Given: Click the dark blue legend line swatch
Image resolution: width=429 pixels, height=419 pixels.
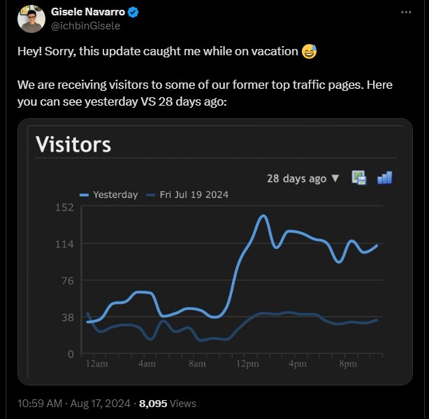Looking at the screenshot, I should pyautogui.click(x=151, y=194).
